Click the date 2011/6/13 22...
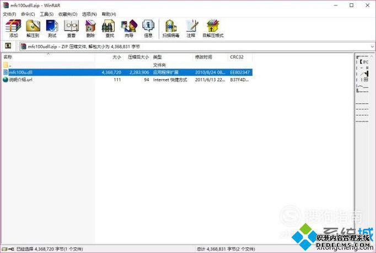Image resolution: width=376 pixels, height=253 pixels. [210, 80]
